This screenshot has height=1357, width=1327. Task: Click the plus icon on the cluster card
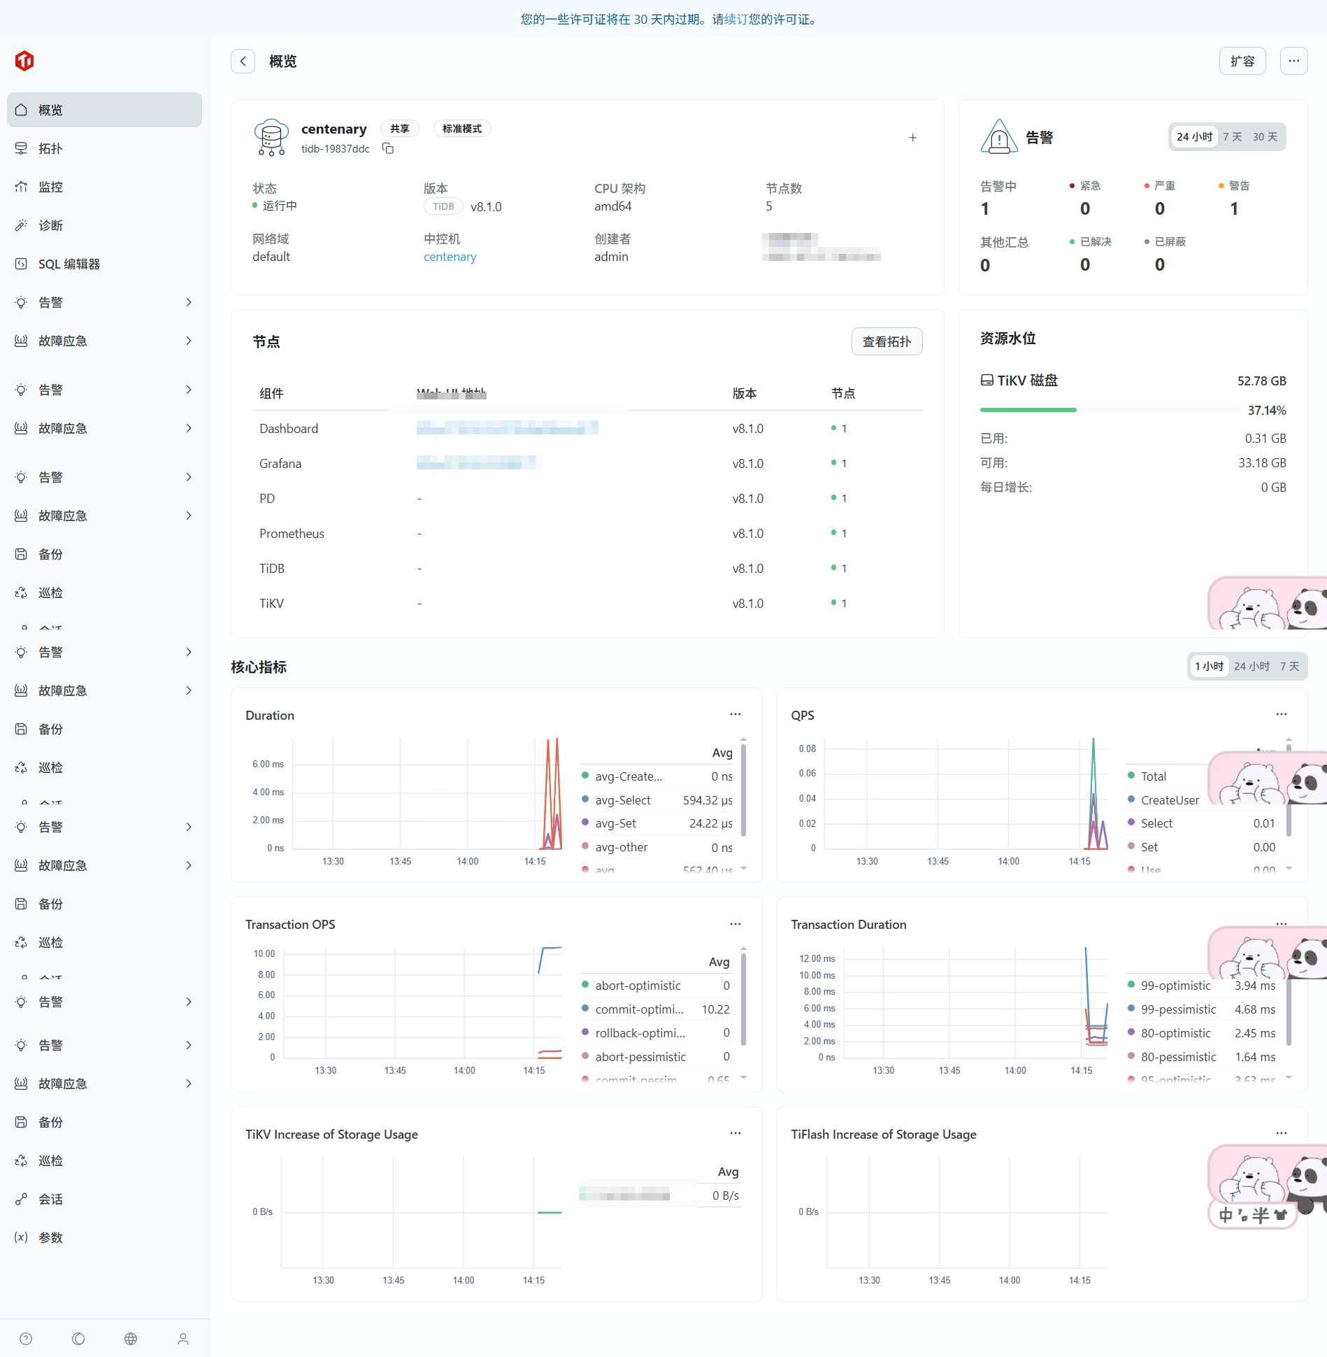pos(912,138)
